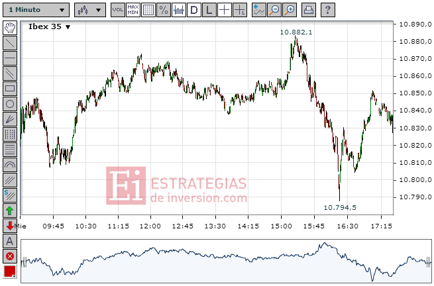Enable logarithmic L scale
The width and height of the screenshot is (434, 286).
[x=209, y=10]
